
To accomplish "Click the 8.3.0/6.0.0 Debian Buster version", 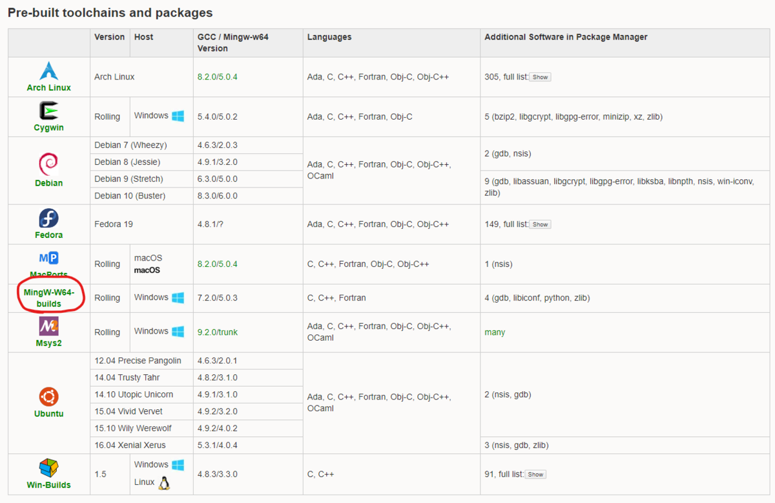I will 248,195.
